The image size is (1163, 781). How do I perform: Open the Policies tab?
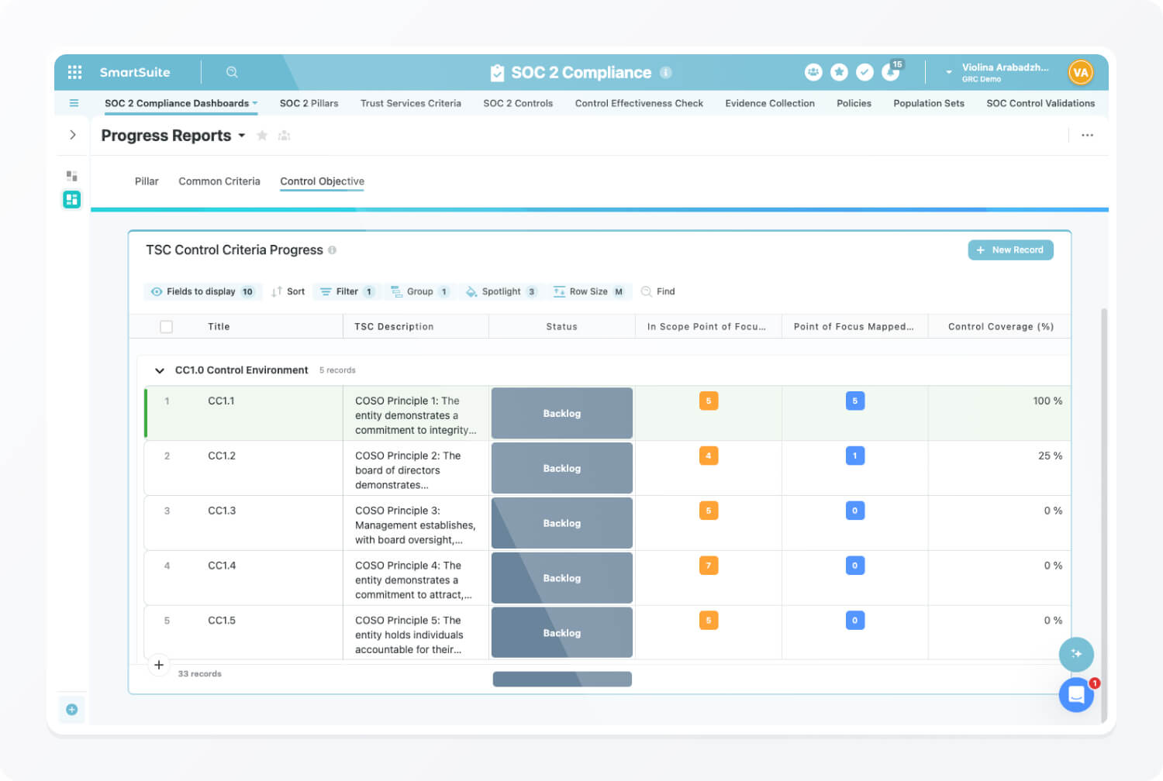pyautogui.click(x=854, y=103)
